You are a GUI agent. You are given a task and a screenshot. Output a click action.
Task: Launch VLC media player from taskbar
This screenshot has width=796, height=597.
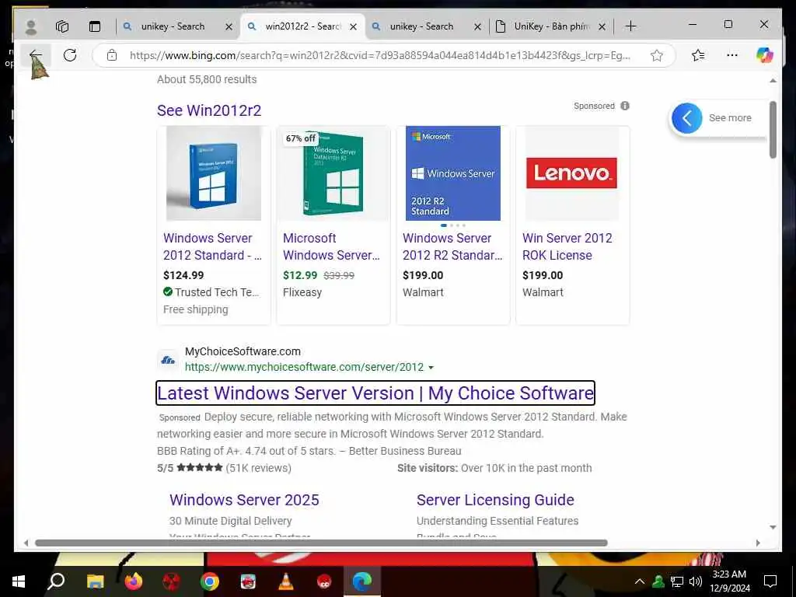(x=286, y=581)
